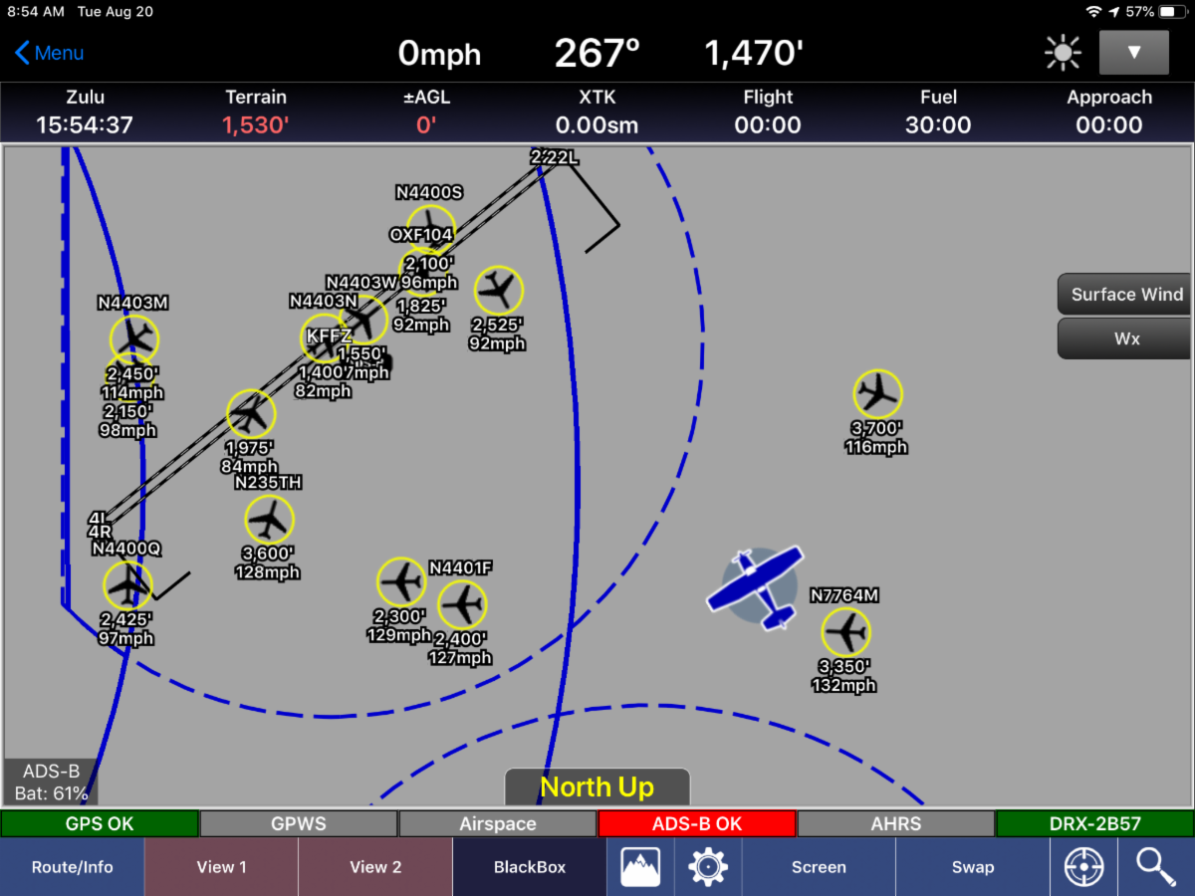Tap the ±AGL data field
The height and width of the screenshot is (896, 1195).
pos(426,112)
